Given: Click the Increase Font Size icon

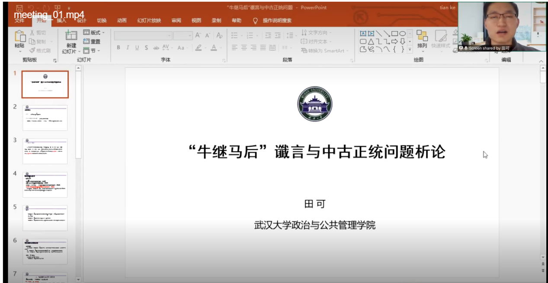Looking at the screenshot, I should point(198,35).
